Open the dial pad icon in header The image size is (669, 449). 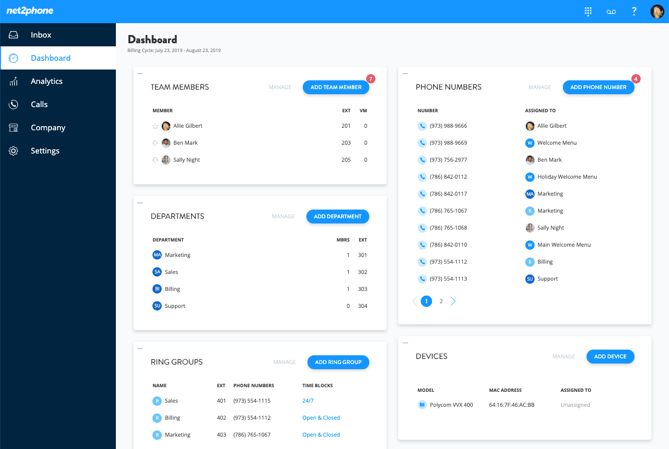point(588,12)
